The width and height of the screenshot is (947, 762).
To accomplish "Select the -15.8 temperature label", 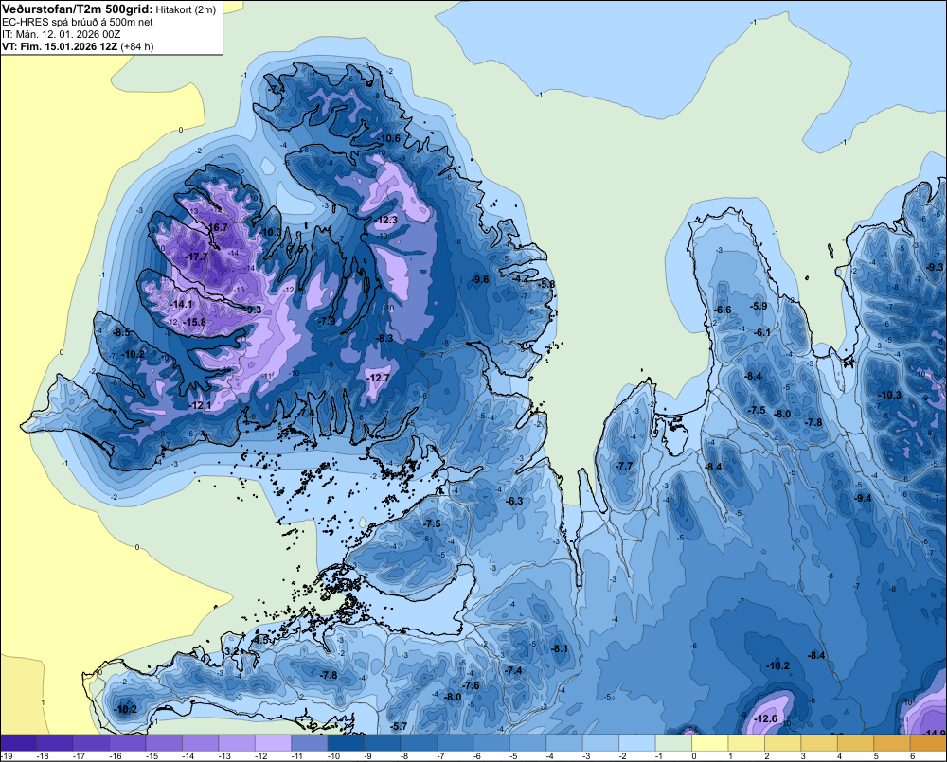I will coord(194,323).
